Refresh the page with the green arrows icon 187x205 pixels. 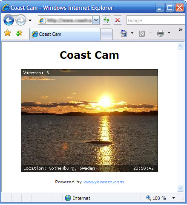coord(106,20)
